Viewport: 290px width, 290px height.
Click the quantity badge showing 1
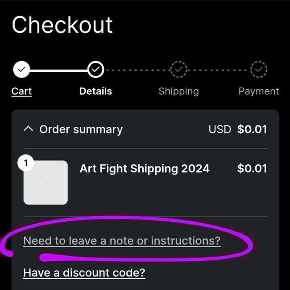click(x=26, y=163)
